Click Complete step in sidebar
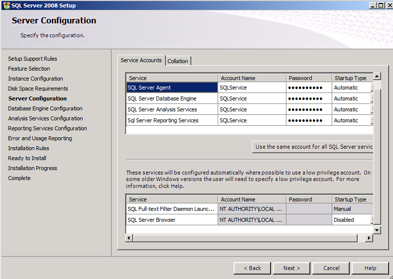 (x=19, y=178)
